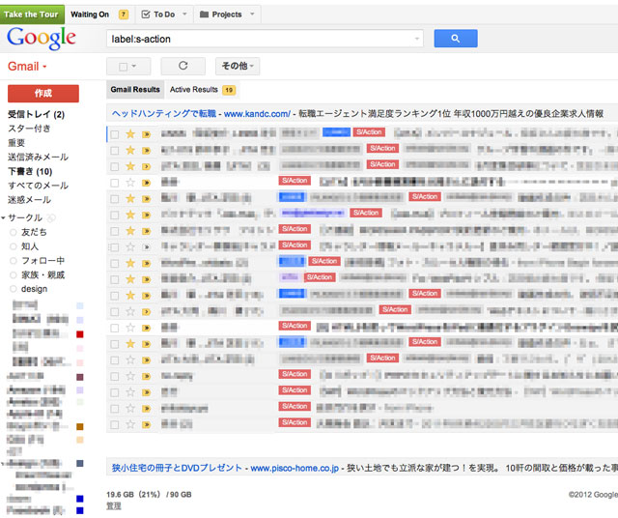Click the To Do checkmark icon

146,14
